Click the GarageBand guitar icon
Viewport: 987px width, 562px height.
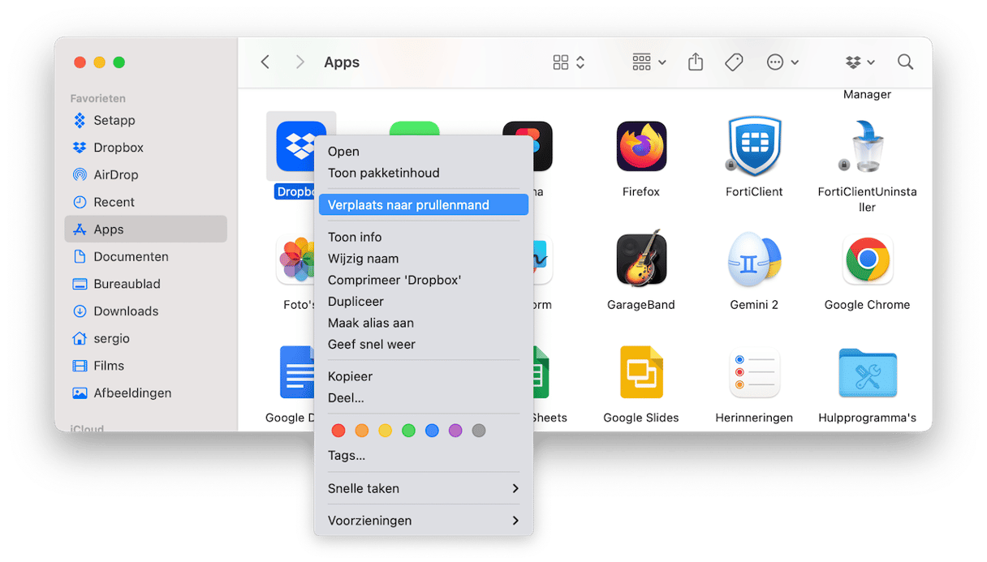click(x=640, y=260)
